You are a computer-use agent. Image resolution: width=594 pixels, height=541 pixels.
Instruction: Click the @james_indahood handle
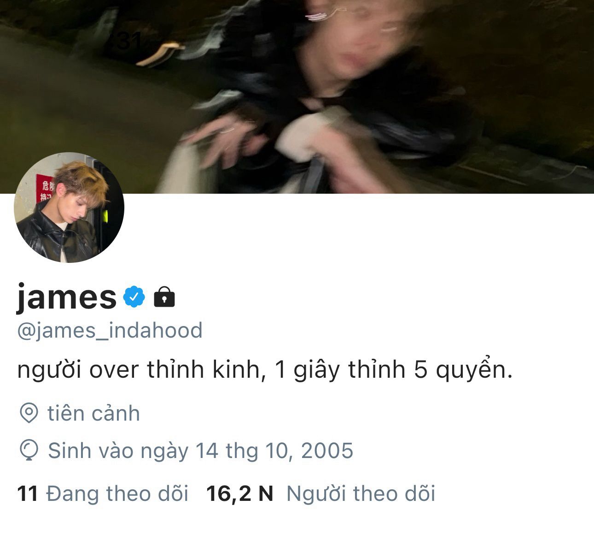tap(110, 330)
